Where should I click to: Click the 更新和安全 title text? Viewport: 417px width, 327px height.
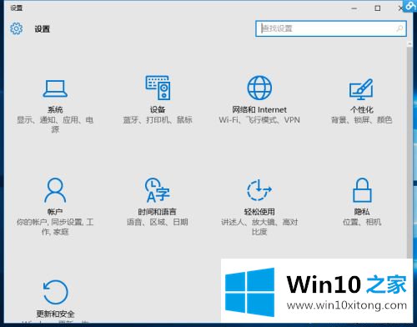[55, 314]
